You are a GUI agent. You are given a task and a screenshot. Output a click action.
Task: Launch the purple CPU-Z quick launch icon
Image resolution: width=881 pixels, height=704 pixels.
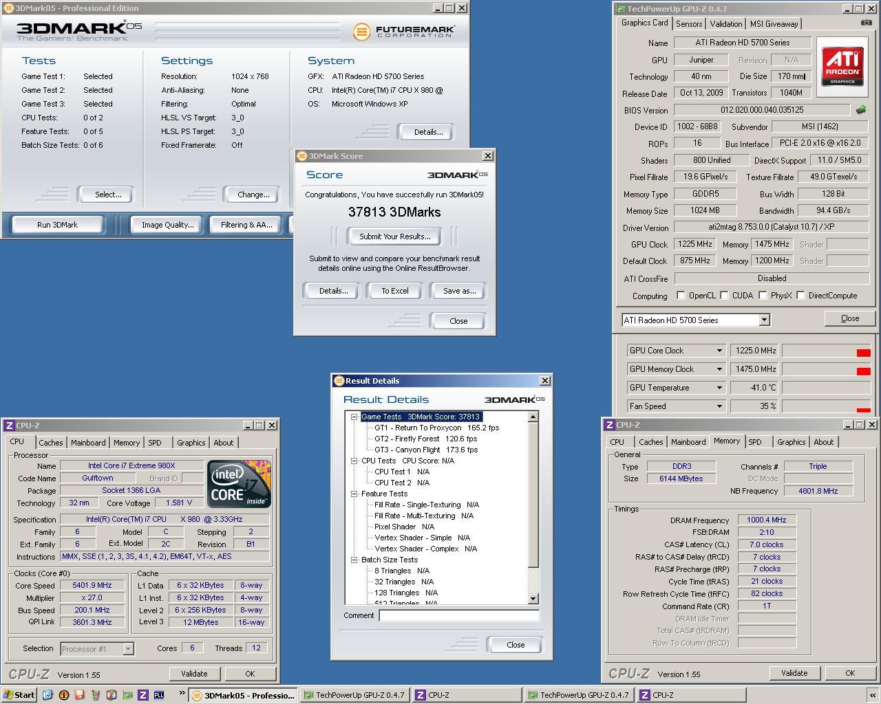pyautogui.click(x=142, y=695)
